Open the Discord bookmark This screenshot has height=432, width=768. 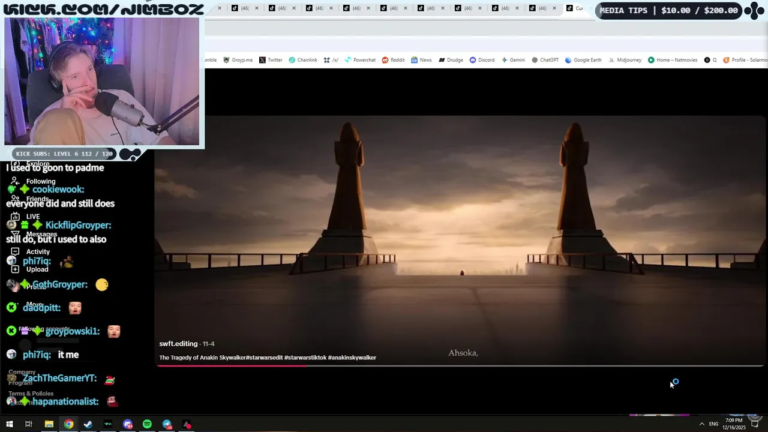coord(482,60)
